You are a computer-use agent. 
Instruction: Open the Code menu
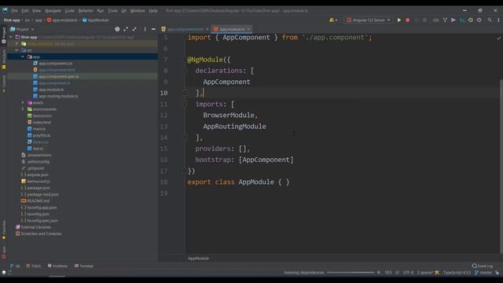pyautogui.click(x=70, y=10)
